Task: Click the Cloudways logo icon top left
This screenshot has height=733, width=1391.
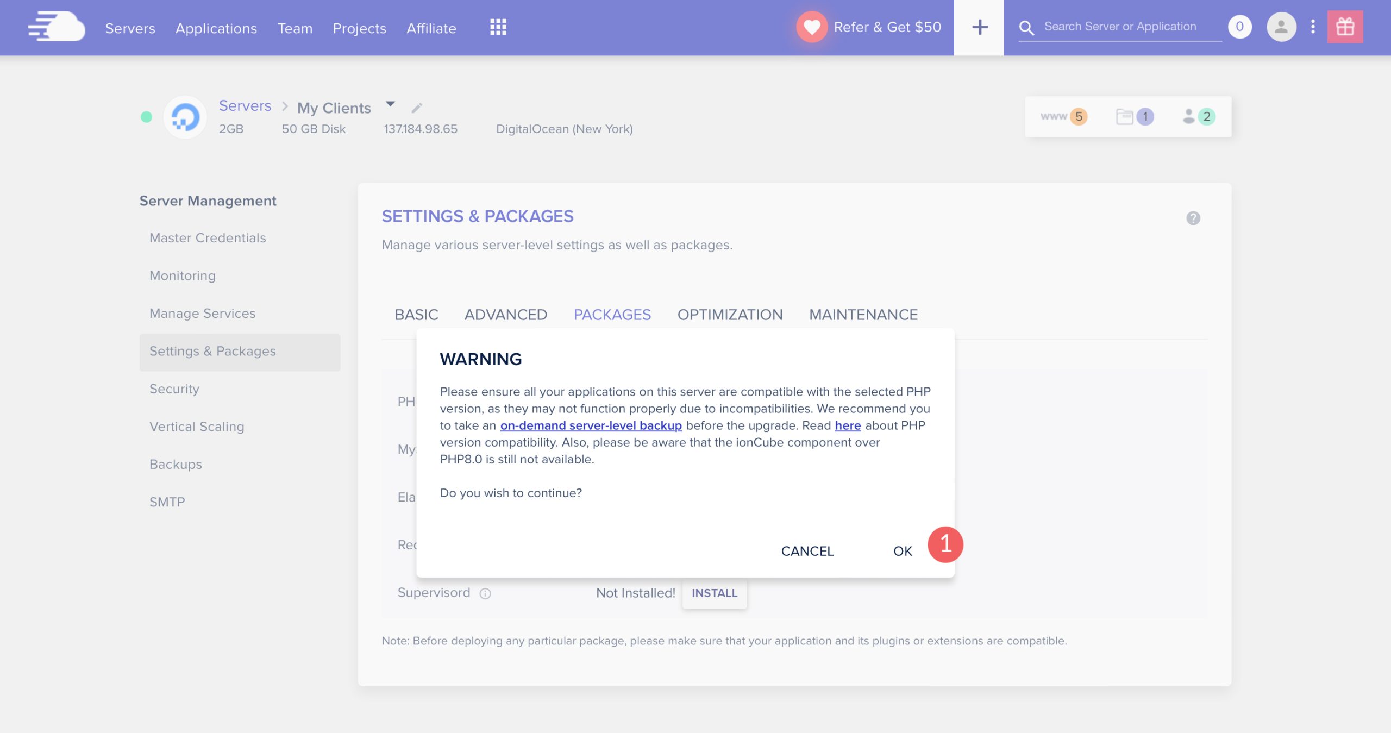Action: click(57, 27)
